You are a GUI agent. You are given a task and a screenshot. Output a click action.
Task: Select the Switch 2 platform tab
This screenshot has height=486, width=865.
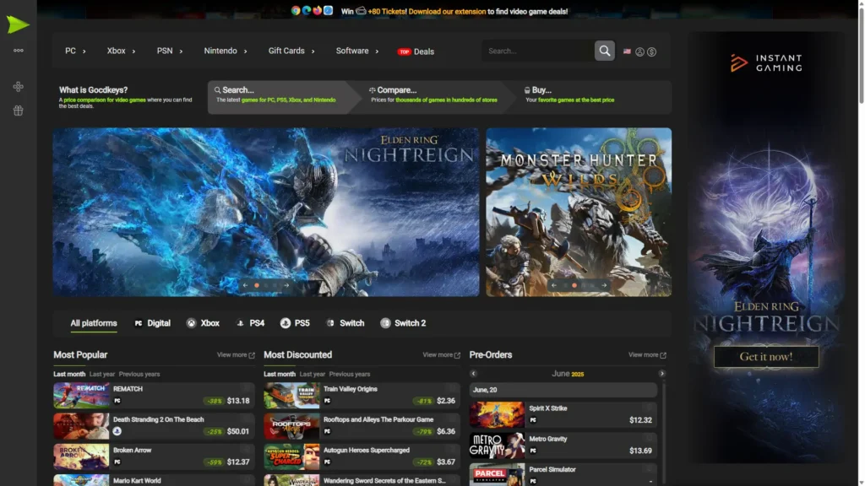[403, 323]
